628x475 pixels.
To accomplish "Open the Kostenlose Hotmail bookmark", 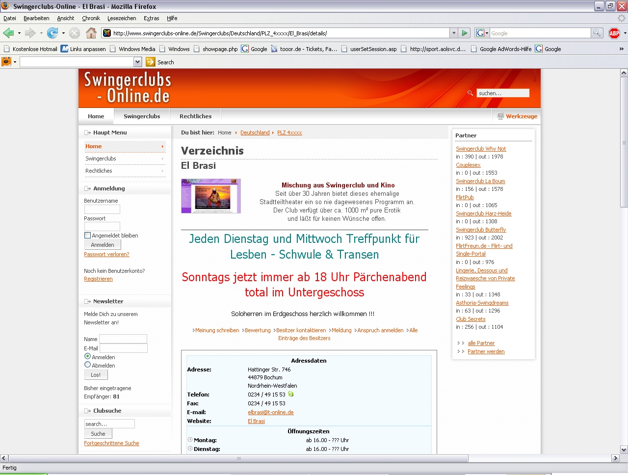I will click(30, 49).
